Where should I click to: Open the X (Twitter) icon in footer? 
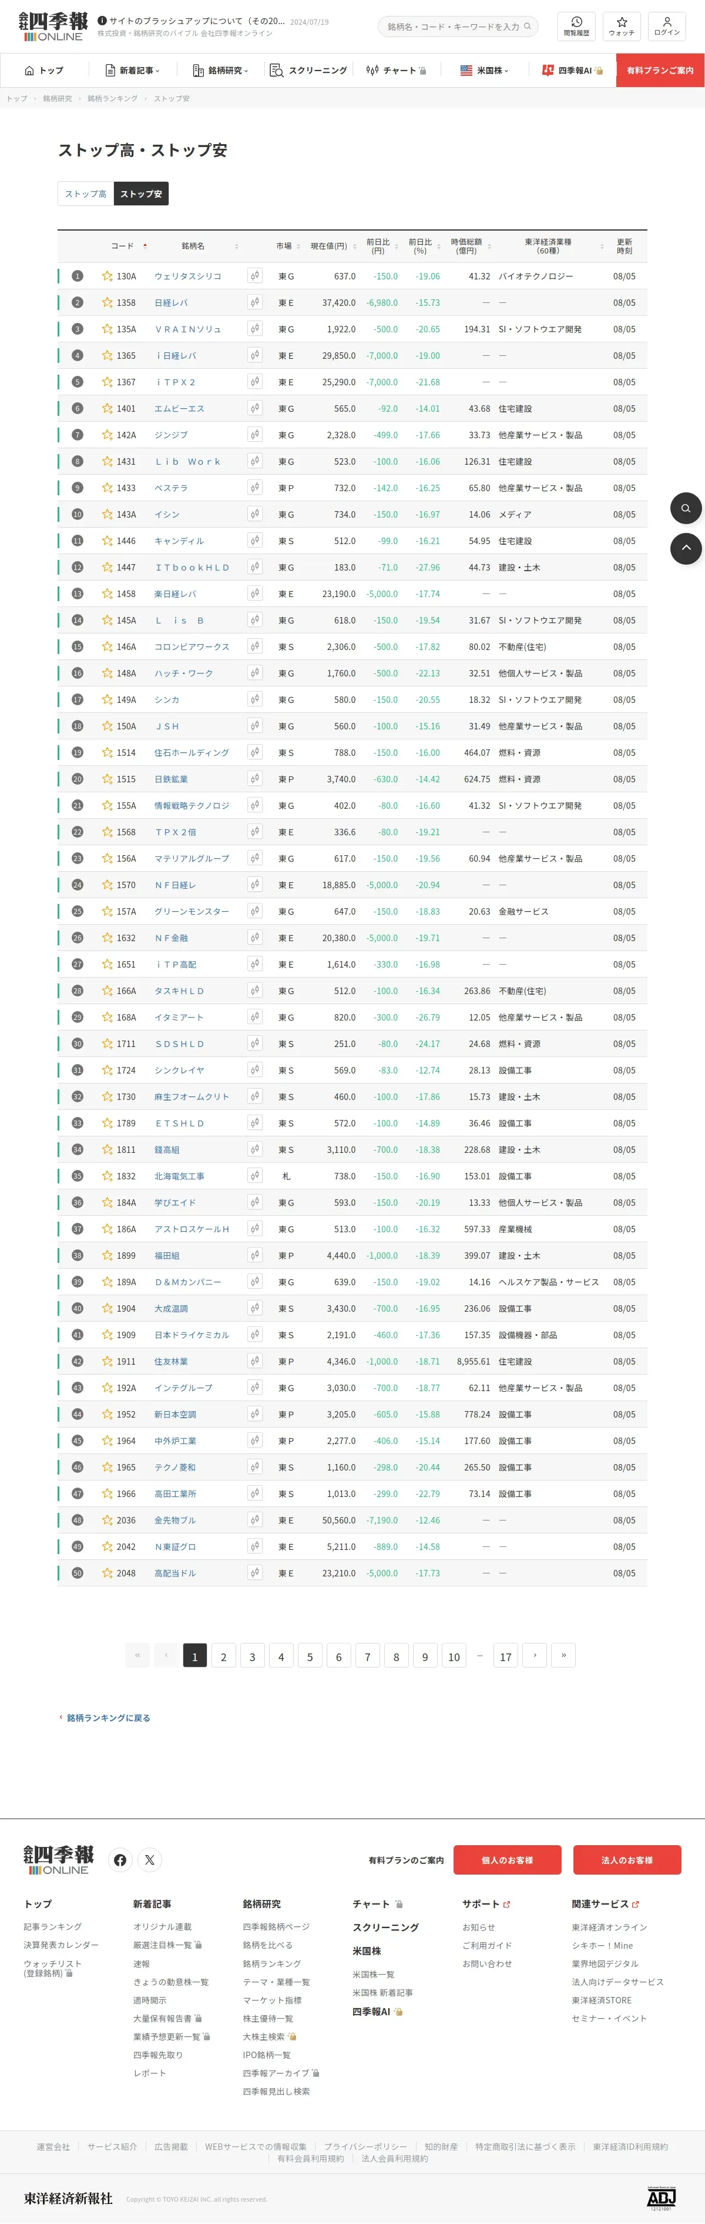coord(149,1860)
